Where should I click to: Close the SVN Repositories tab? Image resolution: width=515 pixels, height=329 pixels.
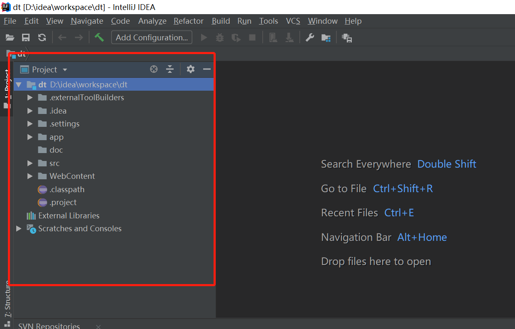(98, 327)
